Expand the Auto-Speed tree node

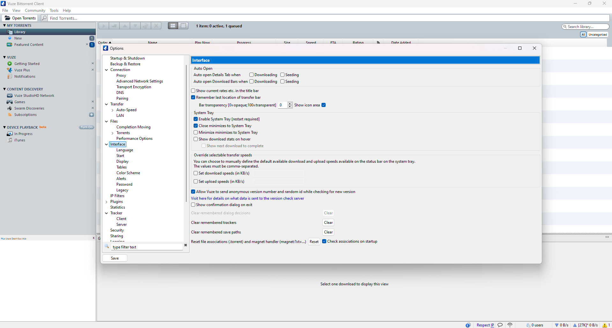point(113,110)
